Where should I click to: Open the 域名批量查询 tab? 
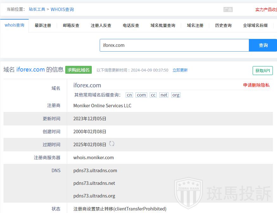(163, 26)
